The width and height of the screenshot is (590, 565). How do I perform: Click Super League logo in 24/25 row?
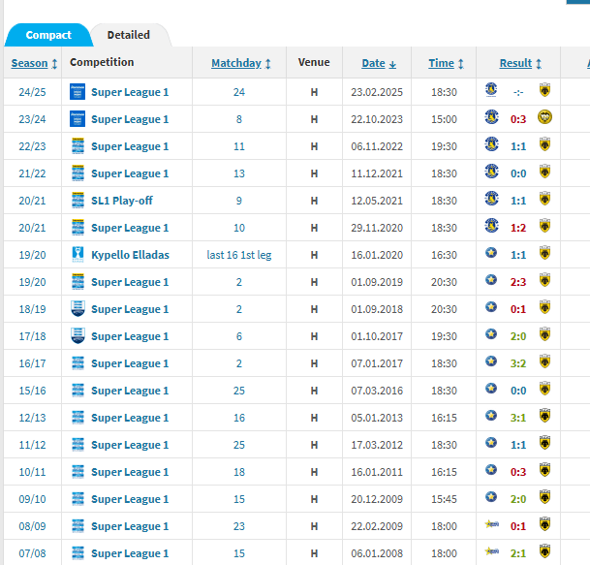click(x=78, y=92)
